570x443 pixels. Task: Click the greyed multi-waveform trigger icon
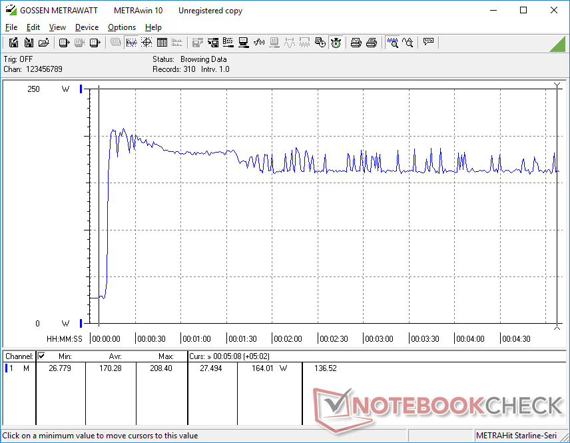(304, 43)
